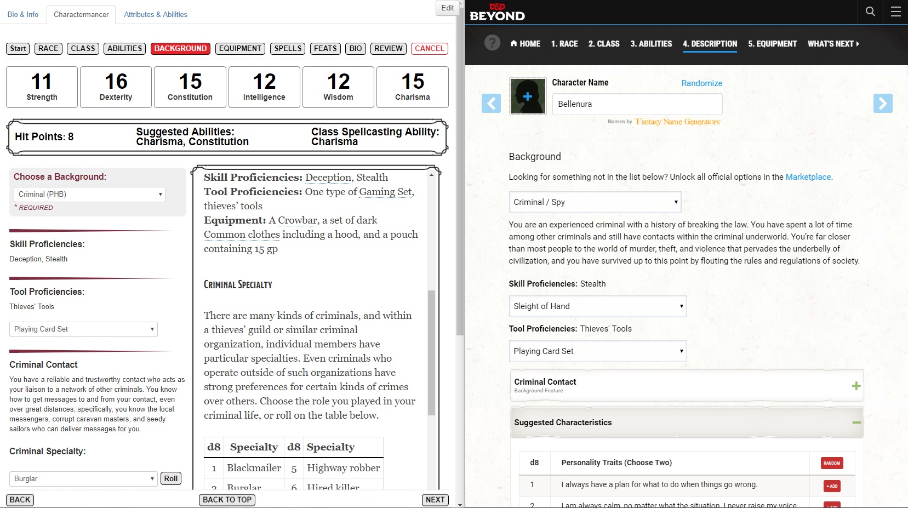Open the D&D Beyond hamburger menu
Viewport: 908px width, 508px height.
pyautogui.click(x=895, y=12)
